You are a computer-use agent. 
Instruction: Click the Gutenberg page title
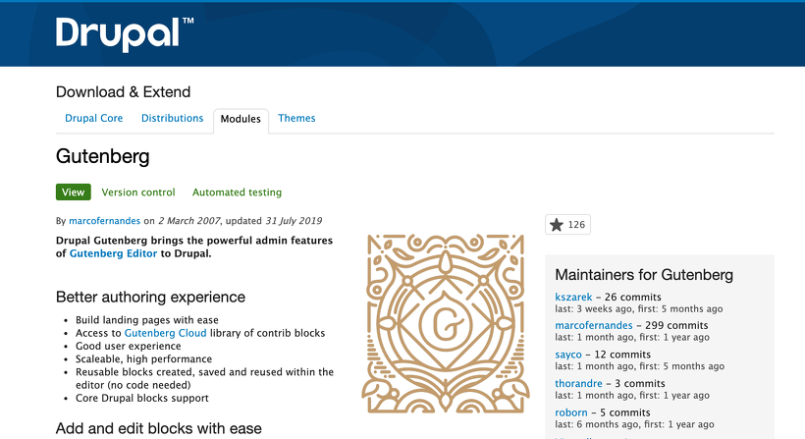103,156
